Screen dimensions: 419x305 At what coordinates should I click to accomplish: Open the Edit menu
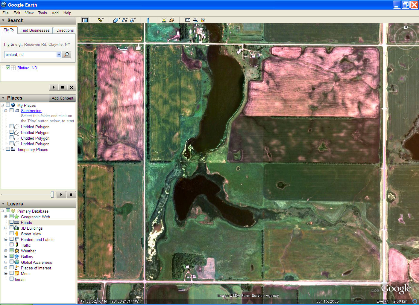tap(17, 13)
